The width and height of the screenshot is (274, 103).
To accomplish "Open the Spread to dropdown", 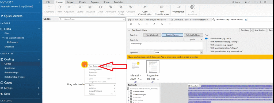I will pos(201,52).
